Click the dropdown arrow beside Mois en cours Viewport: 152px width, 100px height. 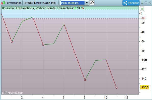87,3
